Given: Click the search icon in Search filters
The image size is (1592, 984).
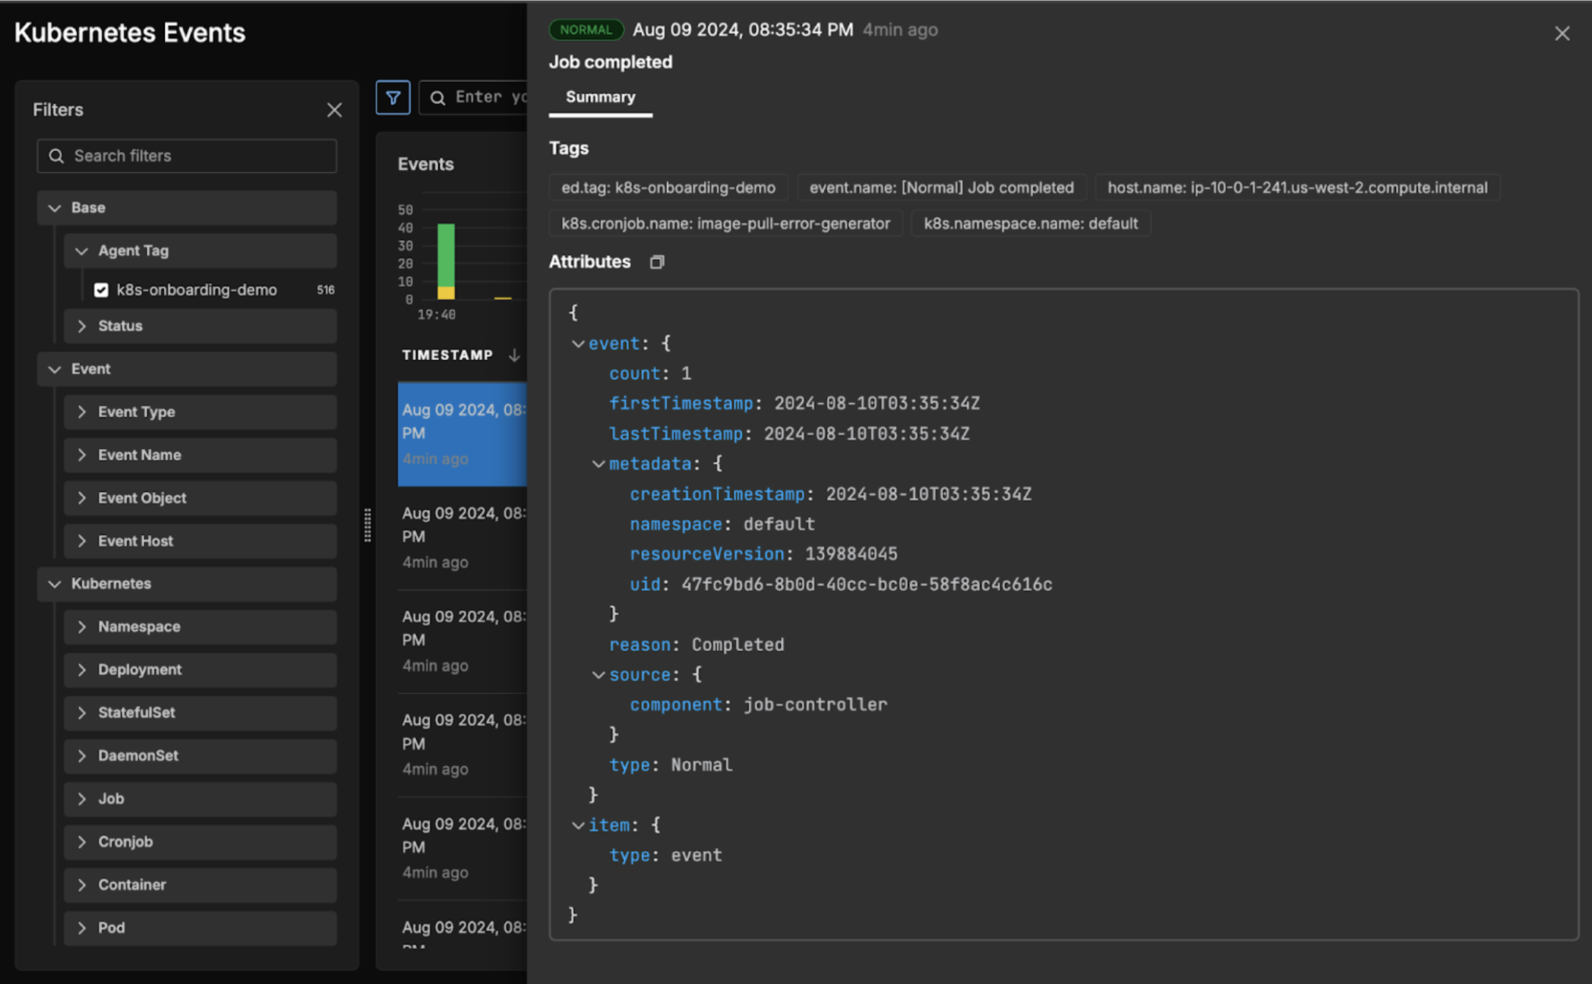Looking at the screenshot, I should click(56, 156).
